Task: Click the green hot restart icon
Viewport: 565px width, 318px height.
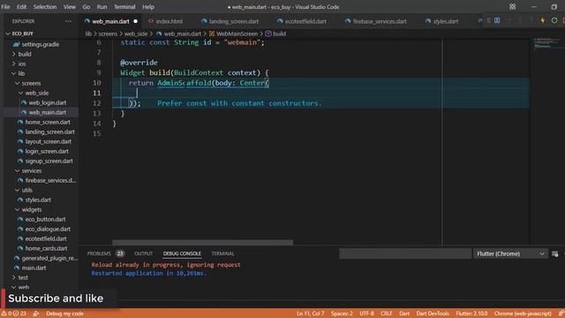Action: coord(554,21)
